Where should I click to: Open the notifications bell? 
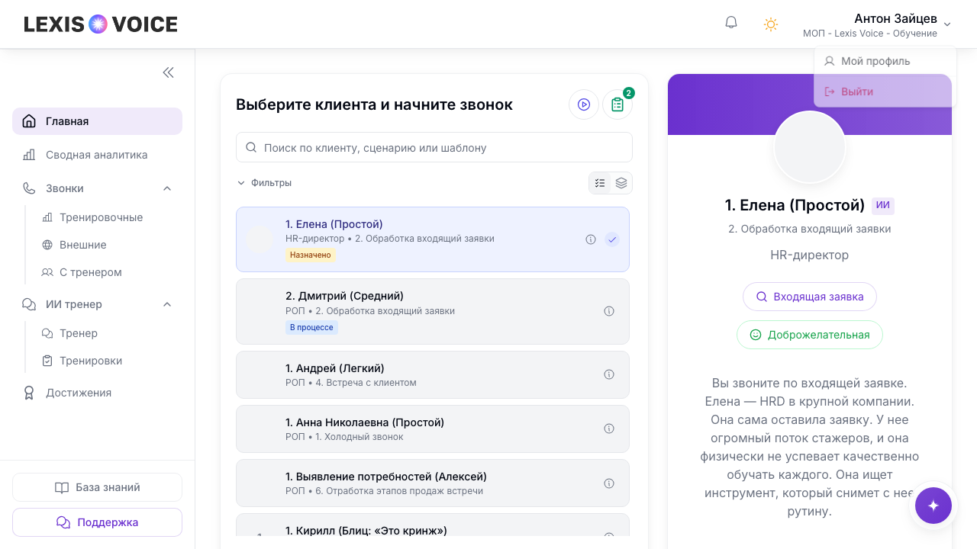point(731,24)
